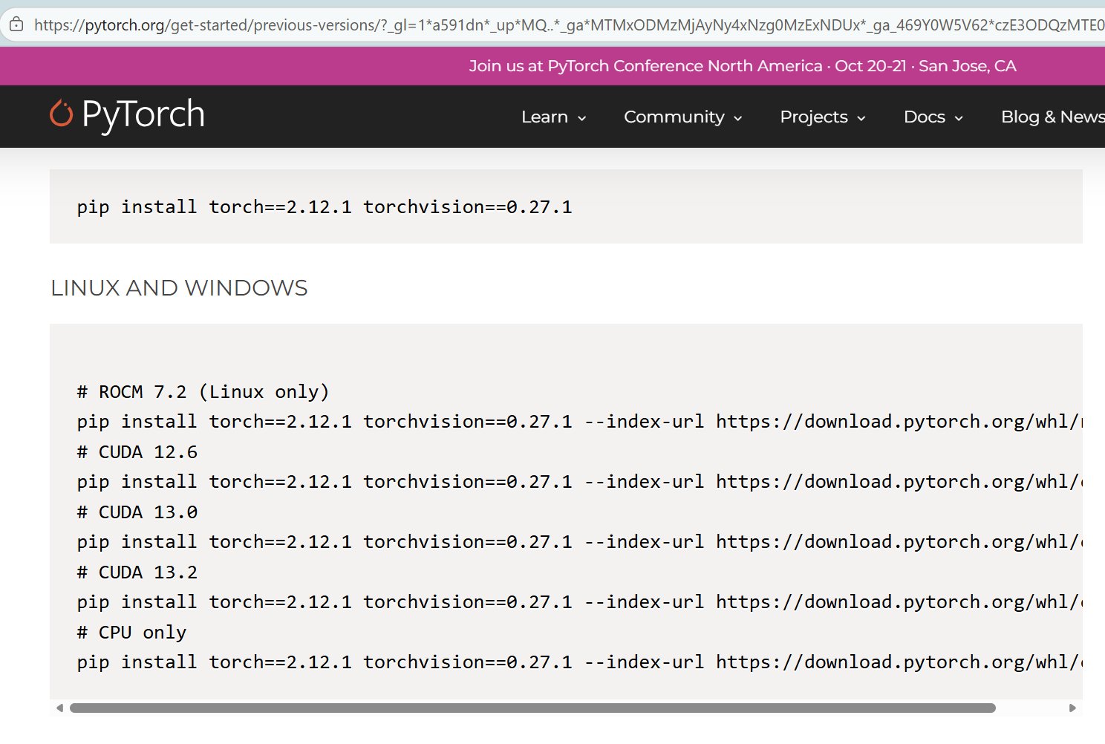Click the horizontal scrollbar right arrow
Image resolution: width=1105 pixels, height=744 pixels.
(1072, 708)
